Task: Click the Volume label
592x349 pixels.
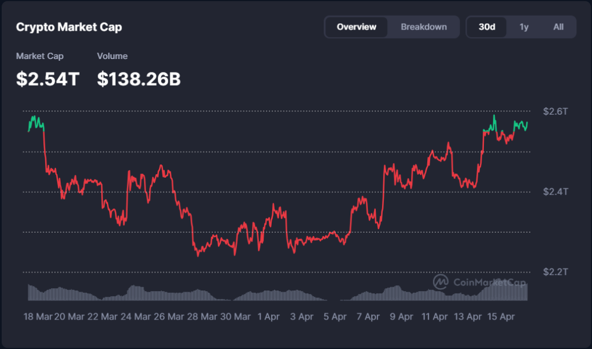Action: click(x=112, y=56)
